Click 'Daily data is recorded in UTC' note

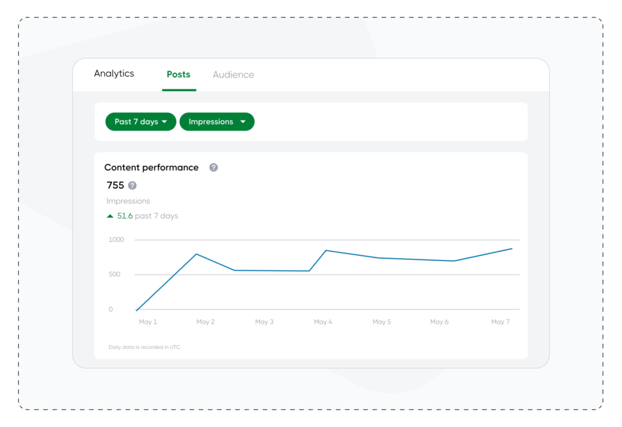click(x=145, y=347)
